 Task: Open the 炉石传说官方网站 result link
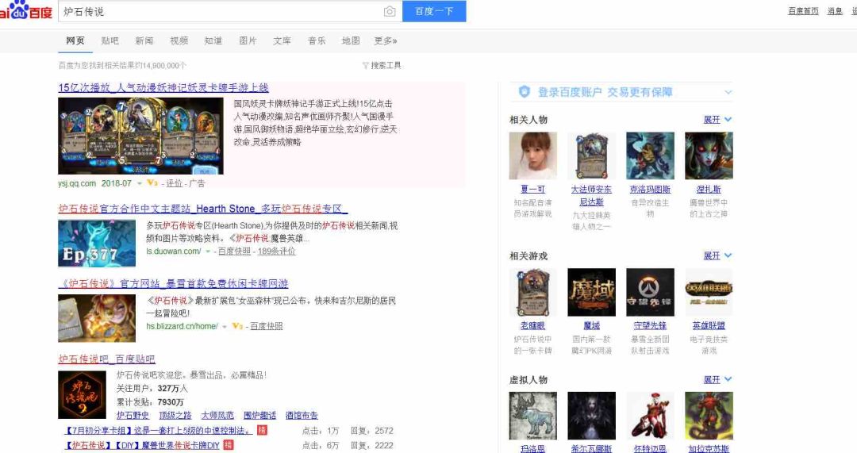pyautogui.click(x=173, y=283)
